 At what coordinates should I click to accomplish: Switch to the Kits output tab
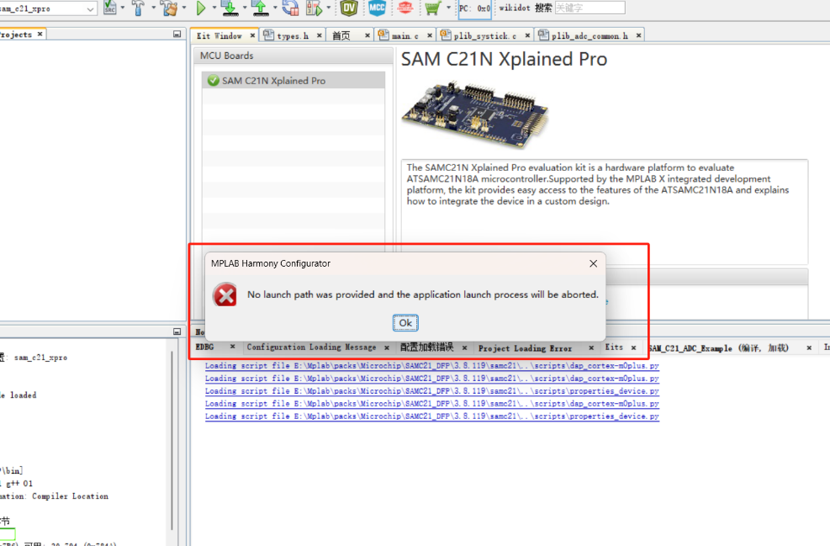614,347
